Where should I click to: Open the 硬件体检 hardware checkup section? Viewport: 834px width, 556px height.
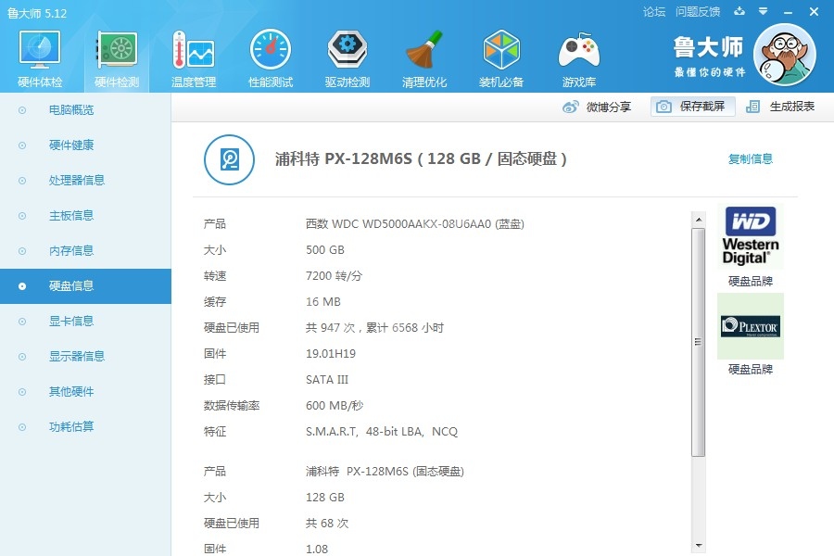40,58
